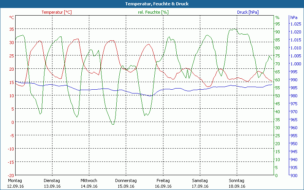The width and height of the screenshot is (304, 190).
Task: Click the date '18.09.16'
Action: 237,186
